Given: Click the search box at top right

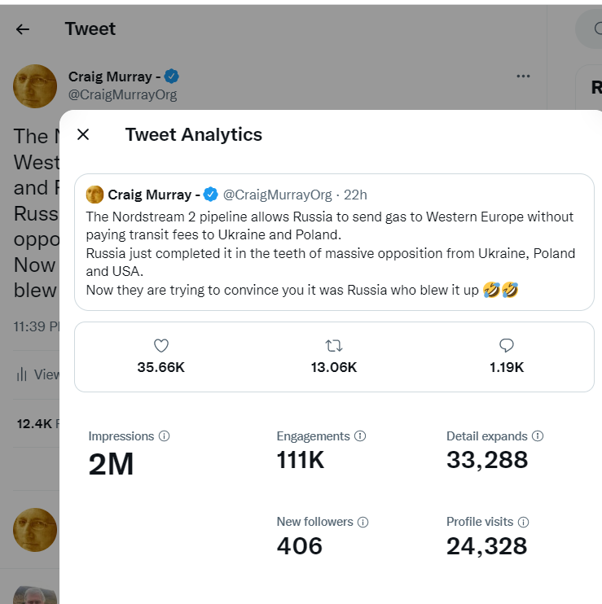Looking at the screenshot, I should coord(589,28).
